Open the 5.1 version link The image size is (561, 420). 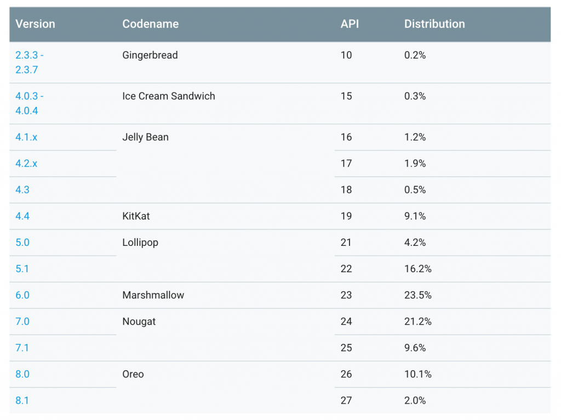pyautogui.click(x=22, y=269)
